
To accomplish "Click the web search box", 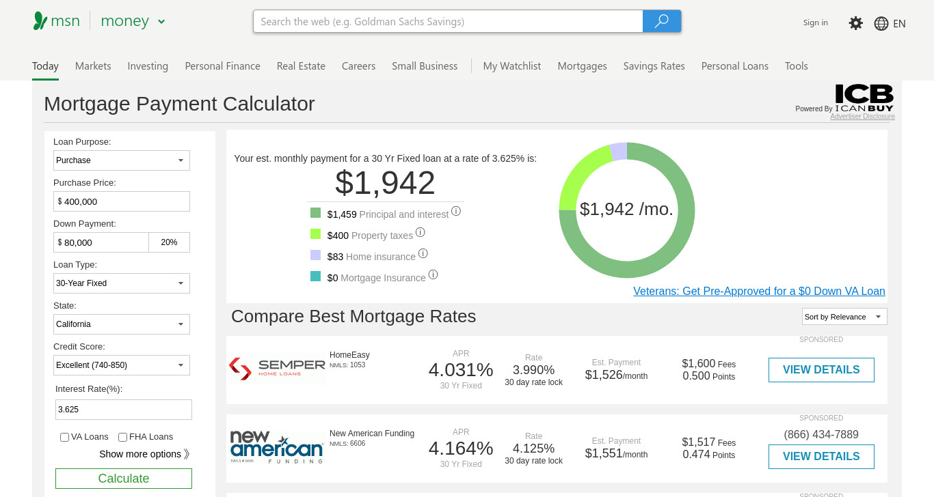I will (448, 21).
